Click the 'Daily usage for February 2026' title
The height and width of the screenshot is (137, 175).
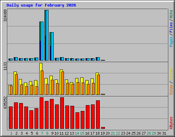[41, 5]
